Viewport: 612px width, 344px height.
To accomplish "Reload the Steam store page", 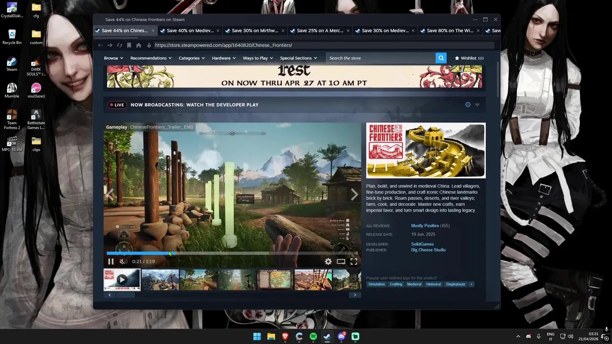I will 120,45.
